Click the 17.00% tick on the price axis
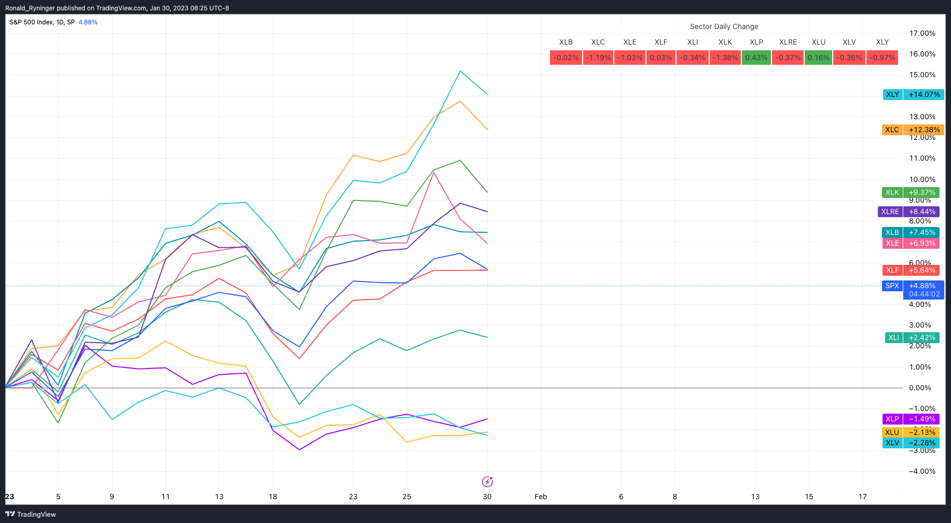The image size is (951, 523). (x=922, y=33)
